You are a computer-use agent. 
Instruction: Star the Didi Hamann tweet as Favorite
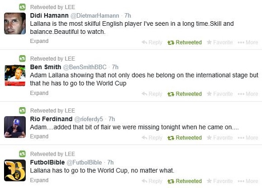point(220,42)
